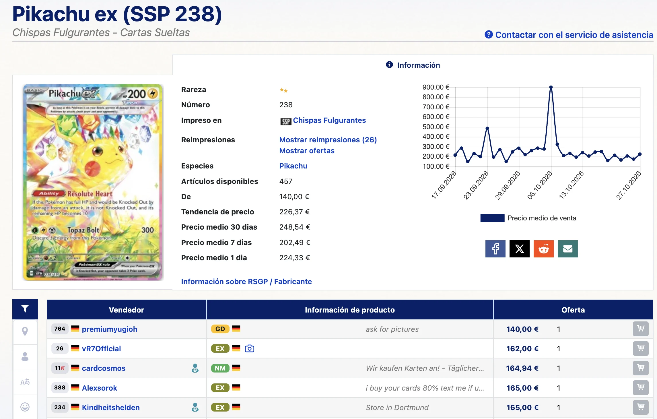Click the Oferta column header
Image resolution: width=657 pixels, height=419 pixels.
pyautogui.click(x=573, y=310)
